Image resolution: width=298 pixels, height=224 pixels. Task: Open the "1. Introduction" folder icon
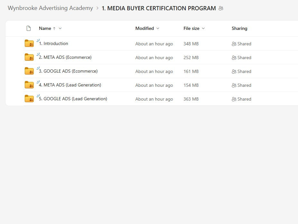click(x=29, y=43)
